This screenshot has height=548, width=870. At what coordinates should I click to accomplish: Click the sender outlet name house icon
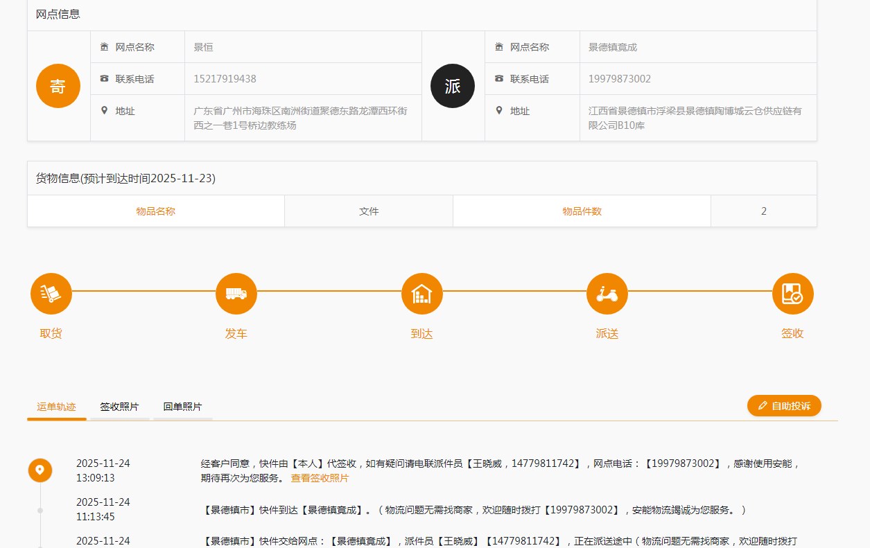point(105,47)
